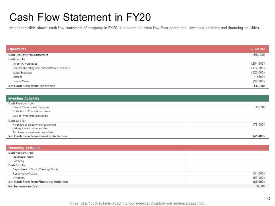The width and height of the screenshot is (275, 206).
Task: Click the slide description text under the title
Action: click(x=135, y=28)
